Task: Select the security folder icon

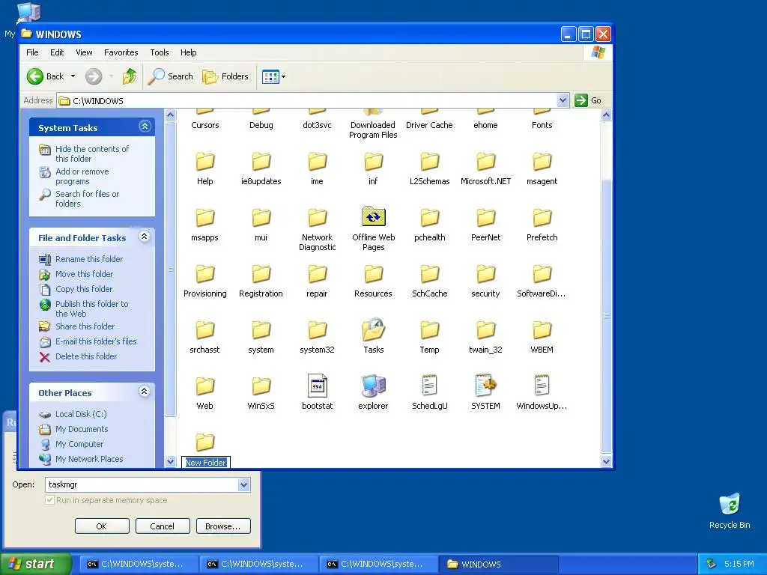Action: click(x=485, y=274)
